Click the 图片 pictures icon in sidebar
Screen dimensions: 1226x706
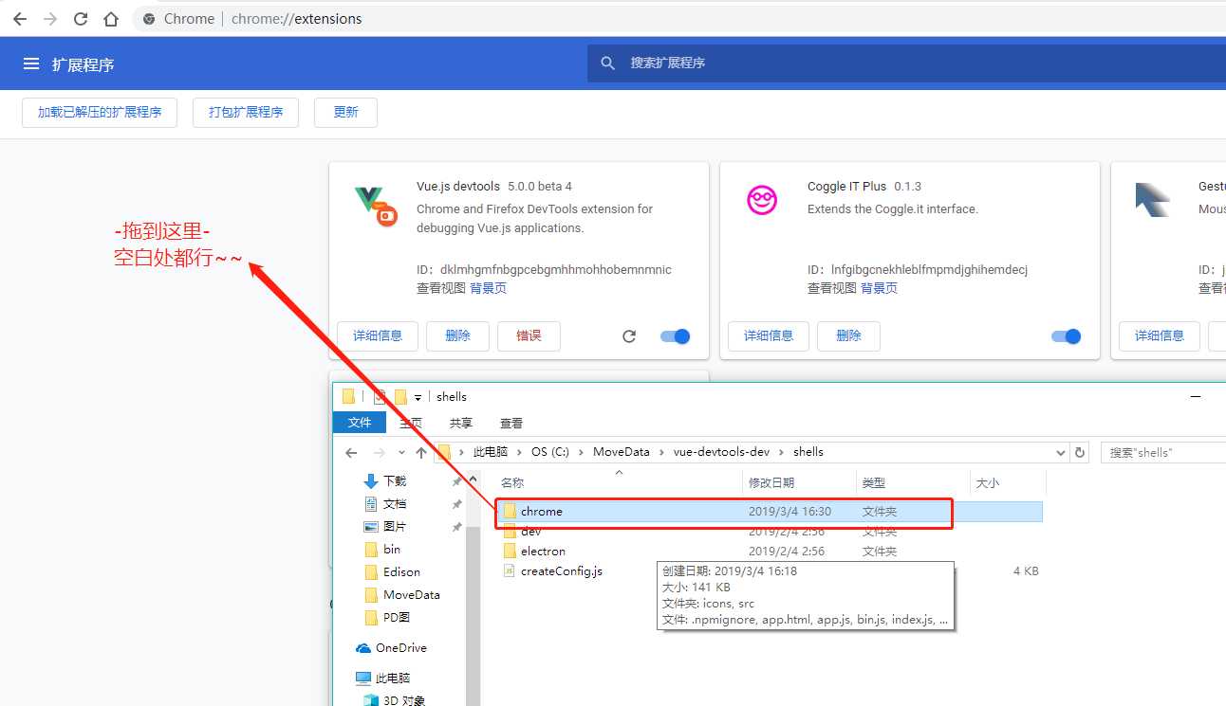pyautogui.click(x=371, y=527)
